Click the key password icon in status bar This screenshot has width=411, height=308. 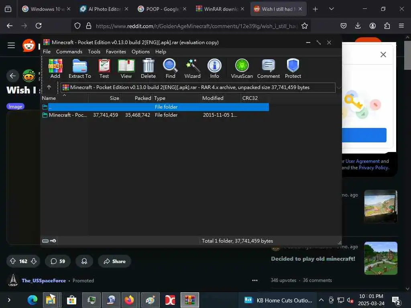(53, 241)
